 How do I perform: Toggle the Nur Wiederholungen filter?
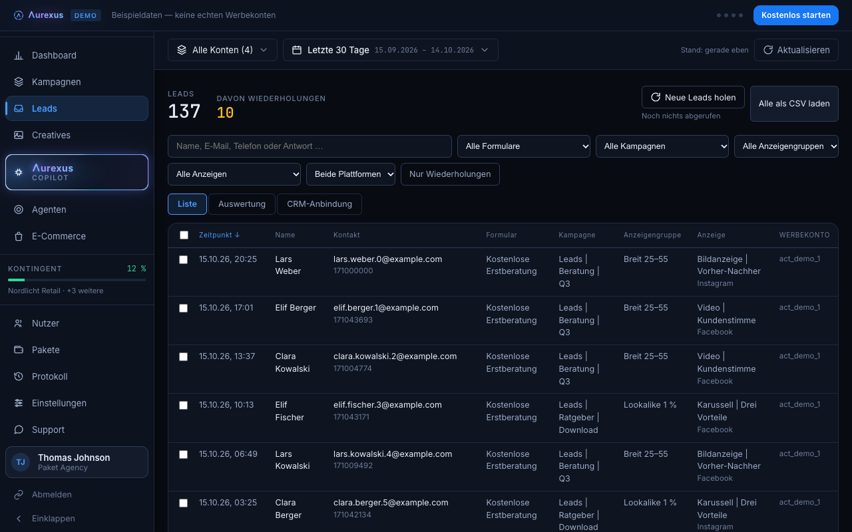click(450, 174)
